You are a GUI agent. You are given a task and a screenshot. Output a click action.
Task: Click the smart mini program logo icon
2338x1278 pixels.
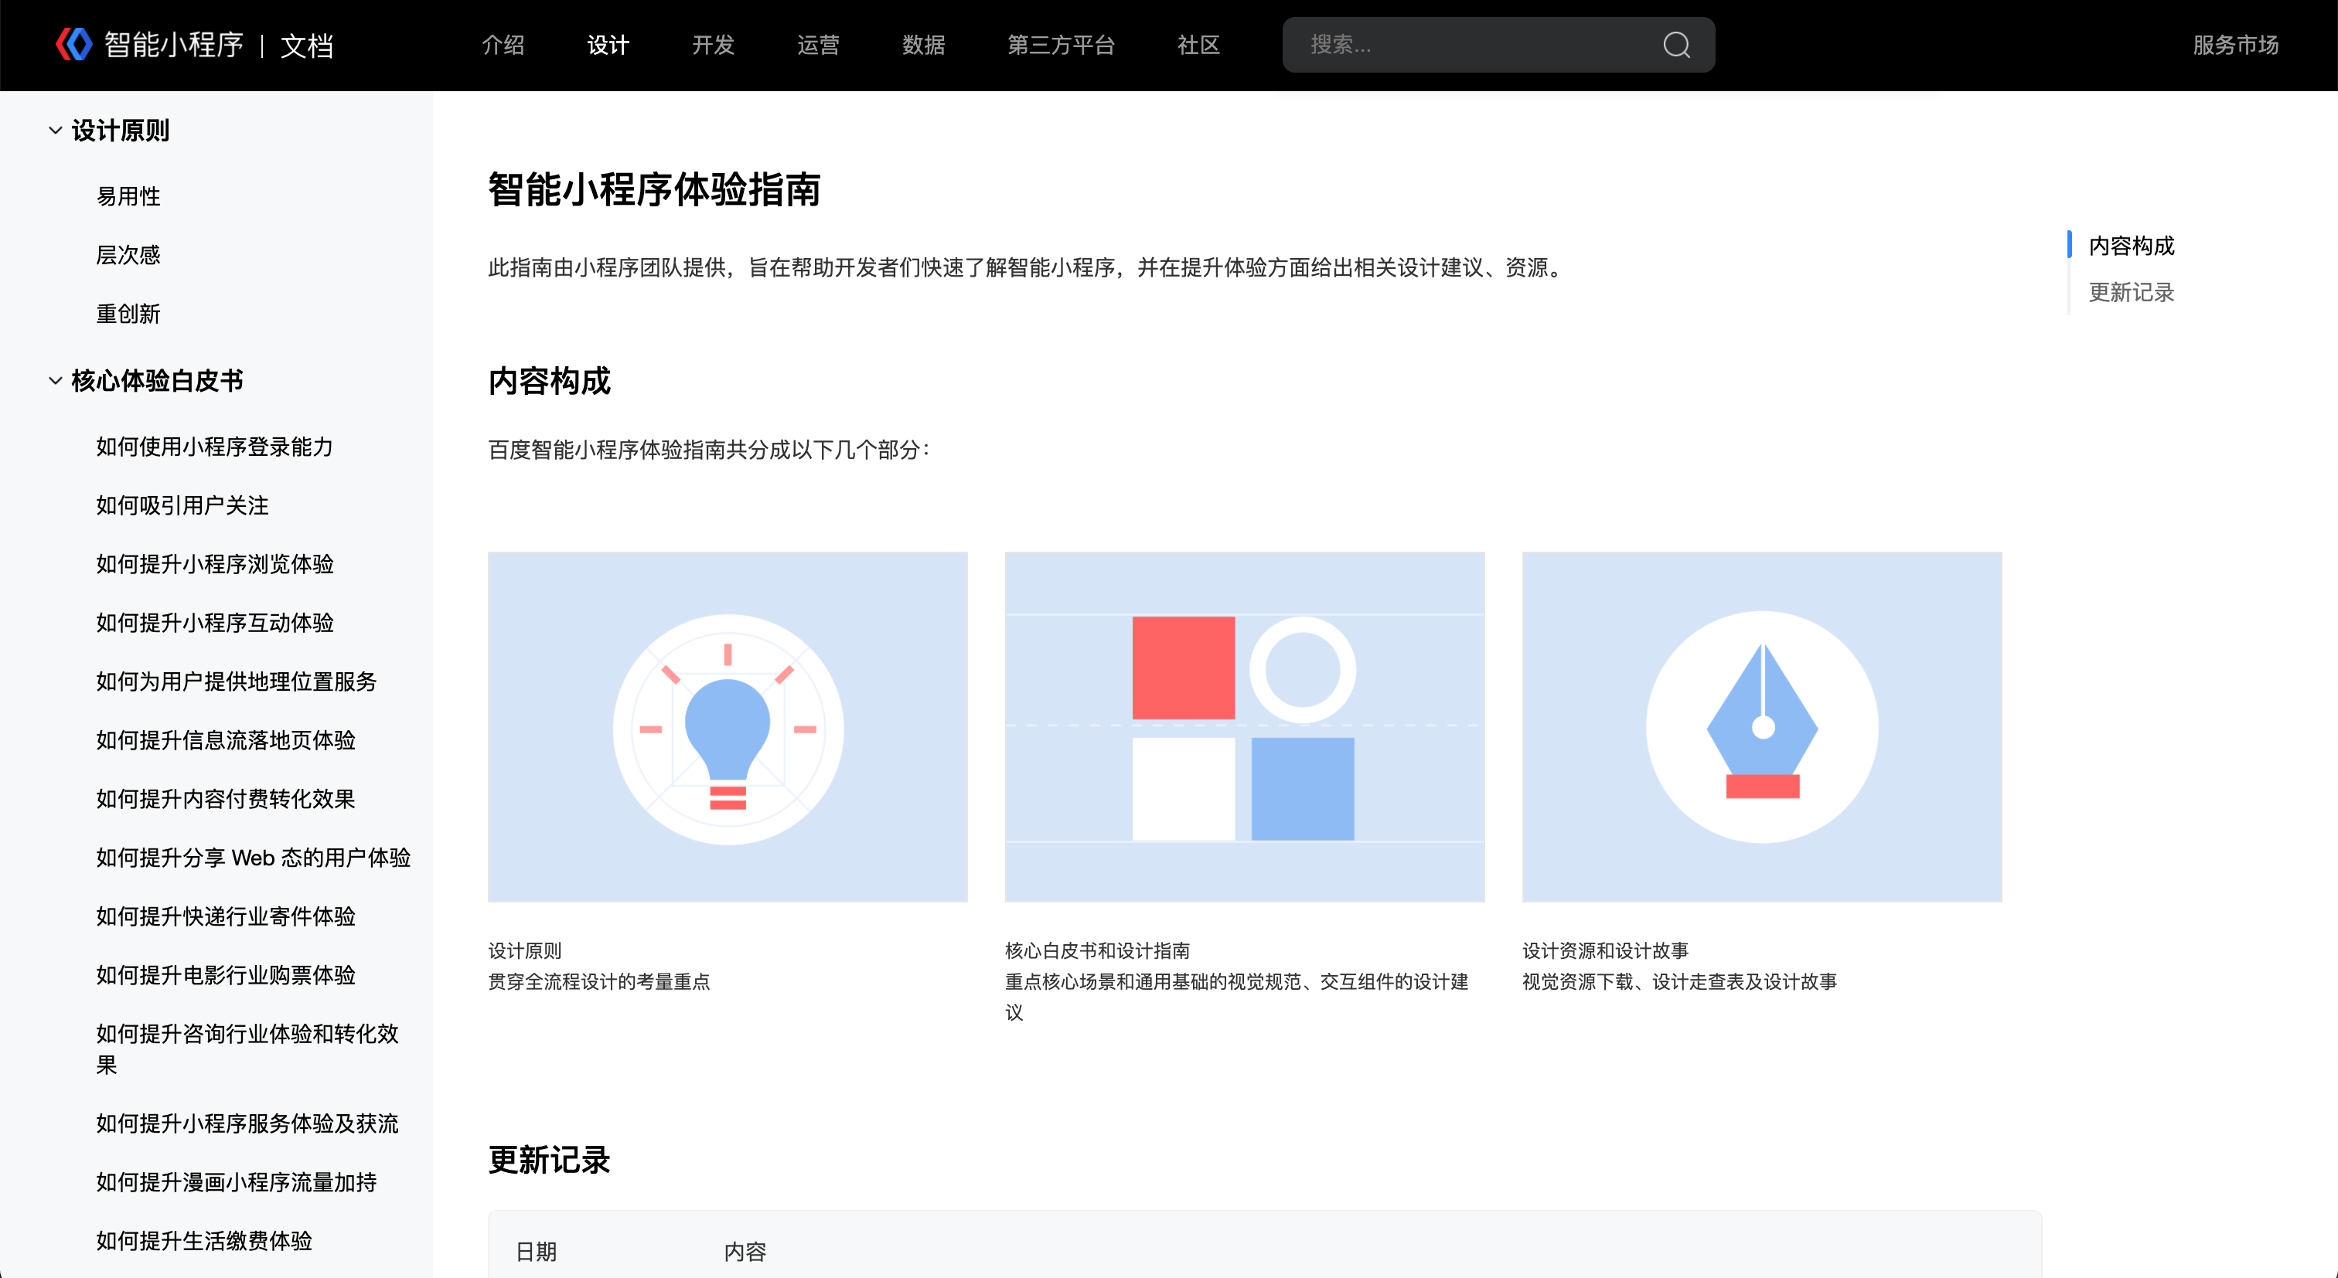pyautogui.click(x=73, y=43)
